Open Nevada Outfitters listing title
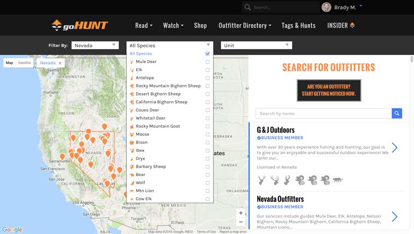 point(280,199)
